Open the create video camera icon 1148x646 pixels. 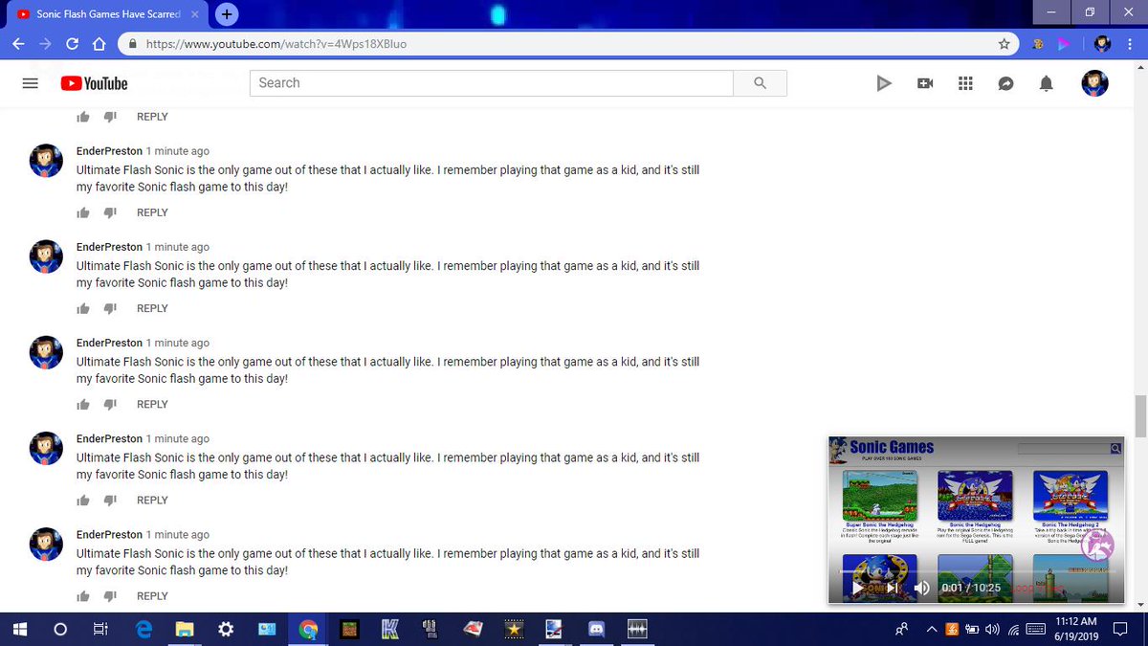tap(925, 83)
